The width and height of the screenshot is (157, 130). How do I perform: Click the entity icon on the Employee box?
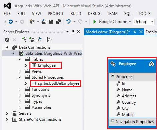[x=113, y=64]
